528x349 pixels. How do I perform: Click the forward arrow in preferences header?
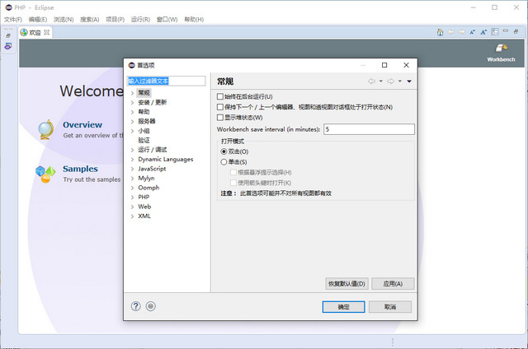tap(391, 81)
